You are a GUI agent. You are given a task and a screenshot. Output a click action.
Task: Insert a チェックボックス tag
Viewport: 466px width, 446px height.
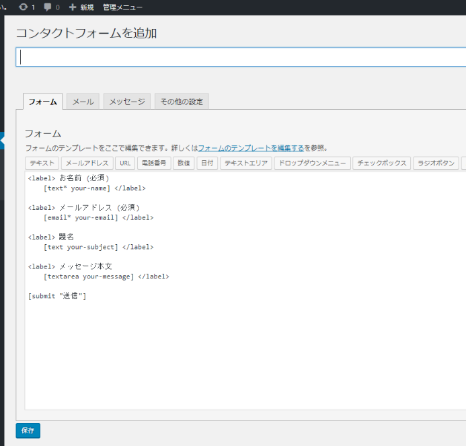click(381, 163)
